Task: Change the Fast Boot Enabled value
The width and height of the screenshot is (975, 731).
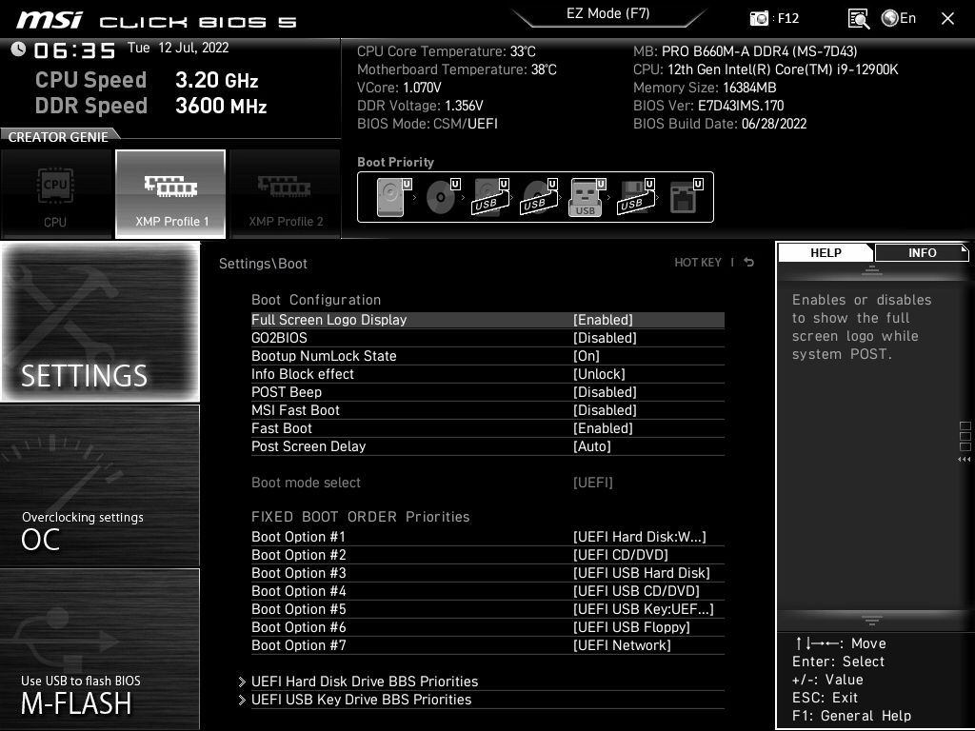Action: (x=603, y=427)
